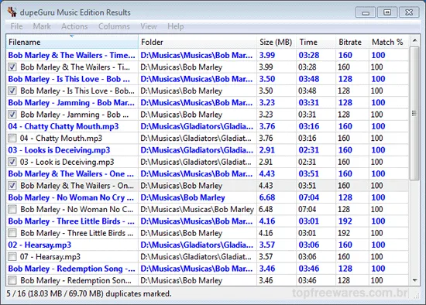The height and width of the screenshot is (305, 426).
Task: Click the window resize grip in status bar
Action: click(416, 296)
